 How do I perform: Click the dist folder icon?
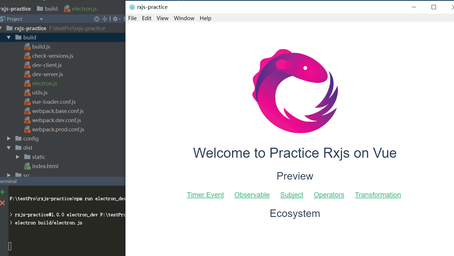coord(18,148)
